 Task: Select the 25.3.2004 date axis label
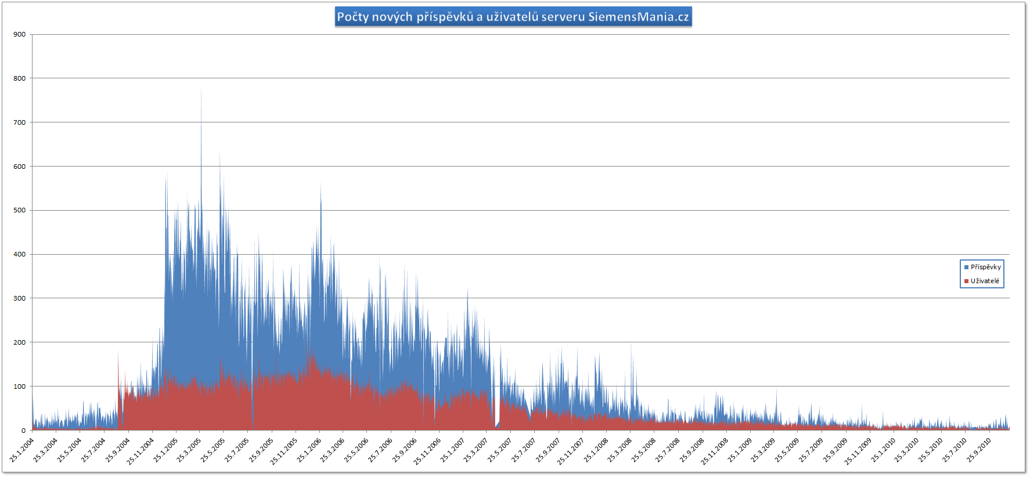point(45,450)
